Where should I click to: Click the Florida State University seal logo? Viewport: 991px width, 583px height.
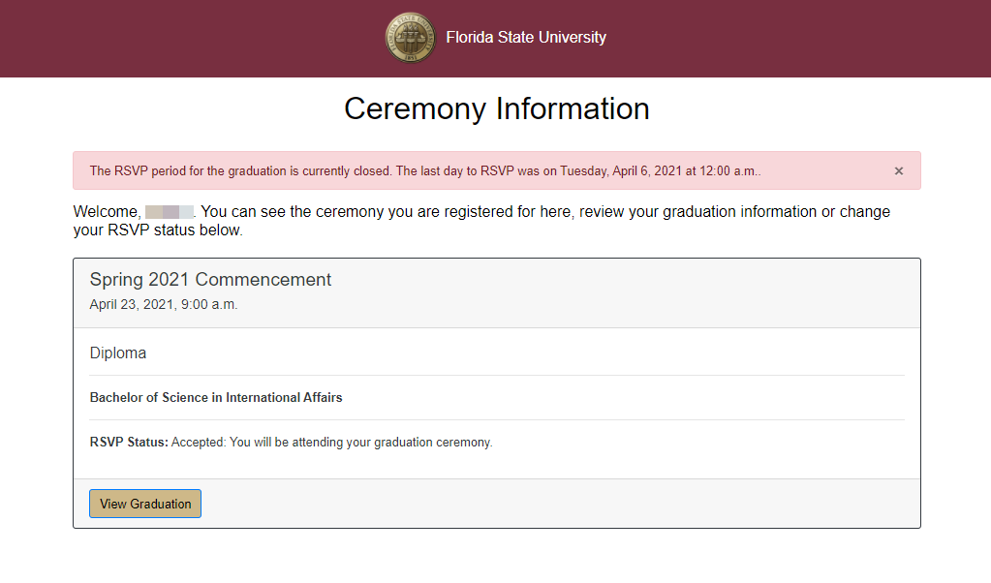click(410, 38)
